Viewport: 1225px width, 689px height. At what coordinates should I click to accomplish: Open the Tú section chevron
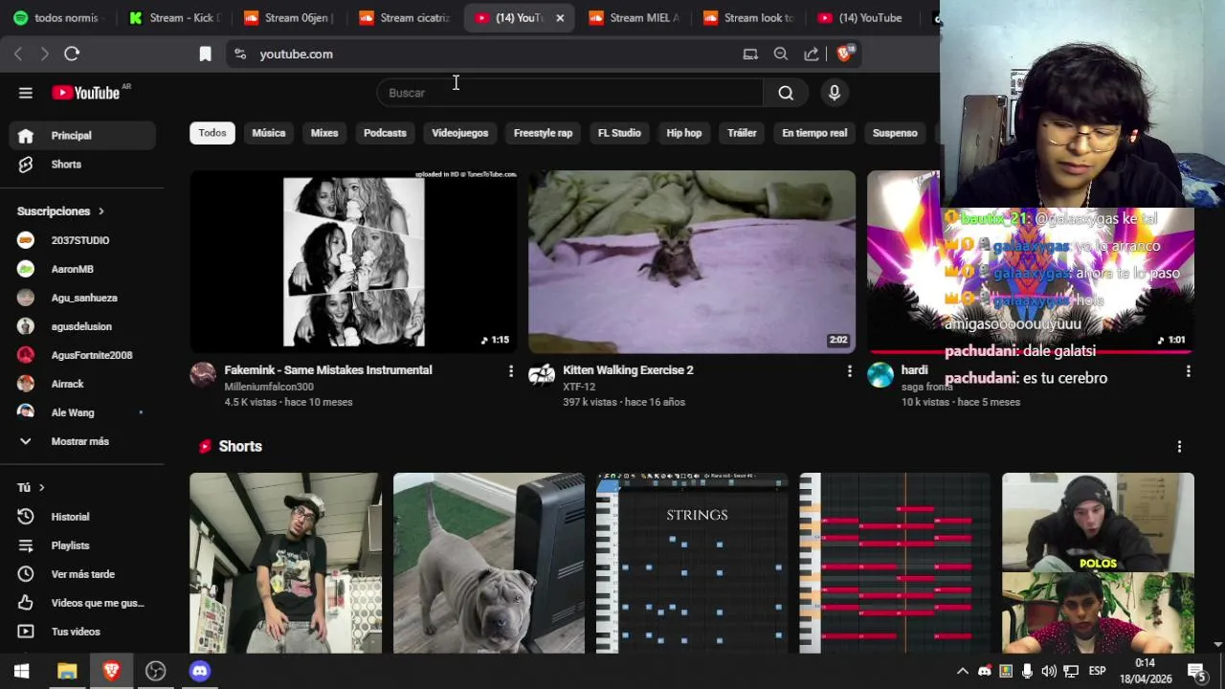click(41, 488)
